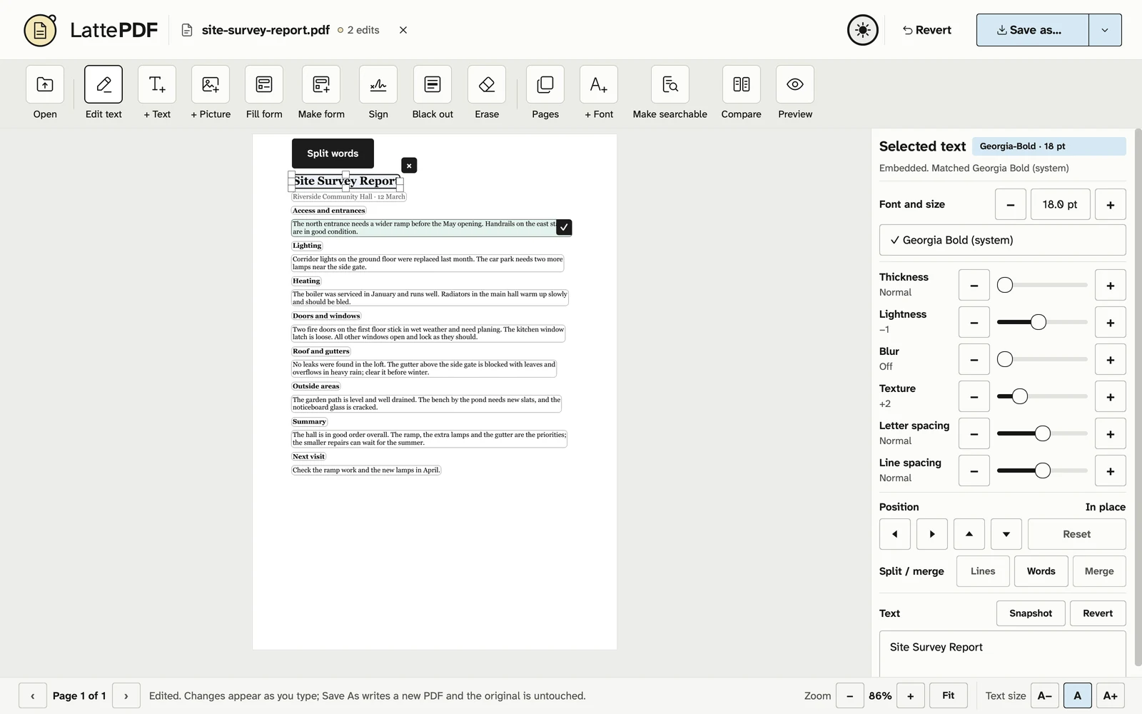Click the Save as... button
The height and width of the screenshot is (714, 1142).
[x=1033, y=30]
